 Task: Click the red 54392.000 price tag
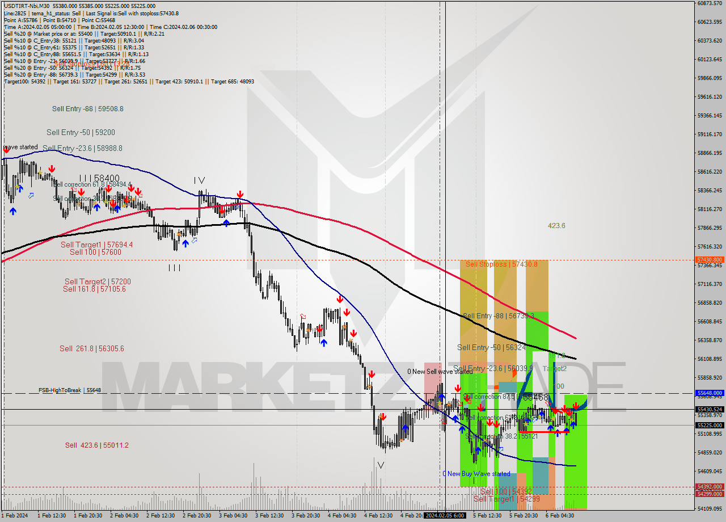click(709, 487)
